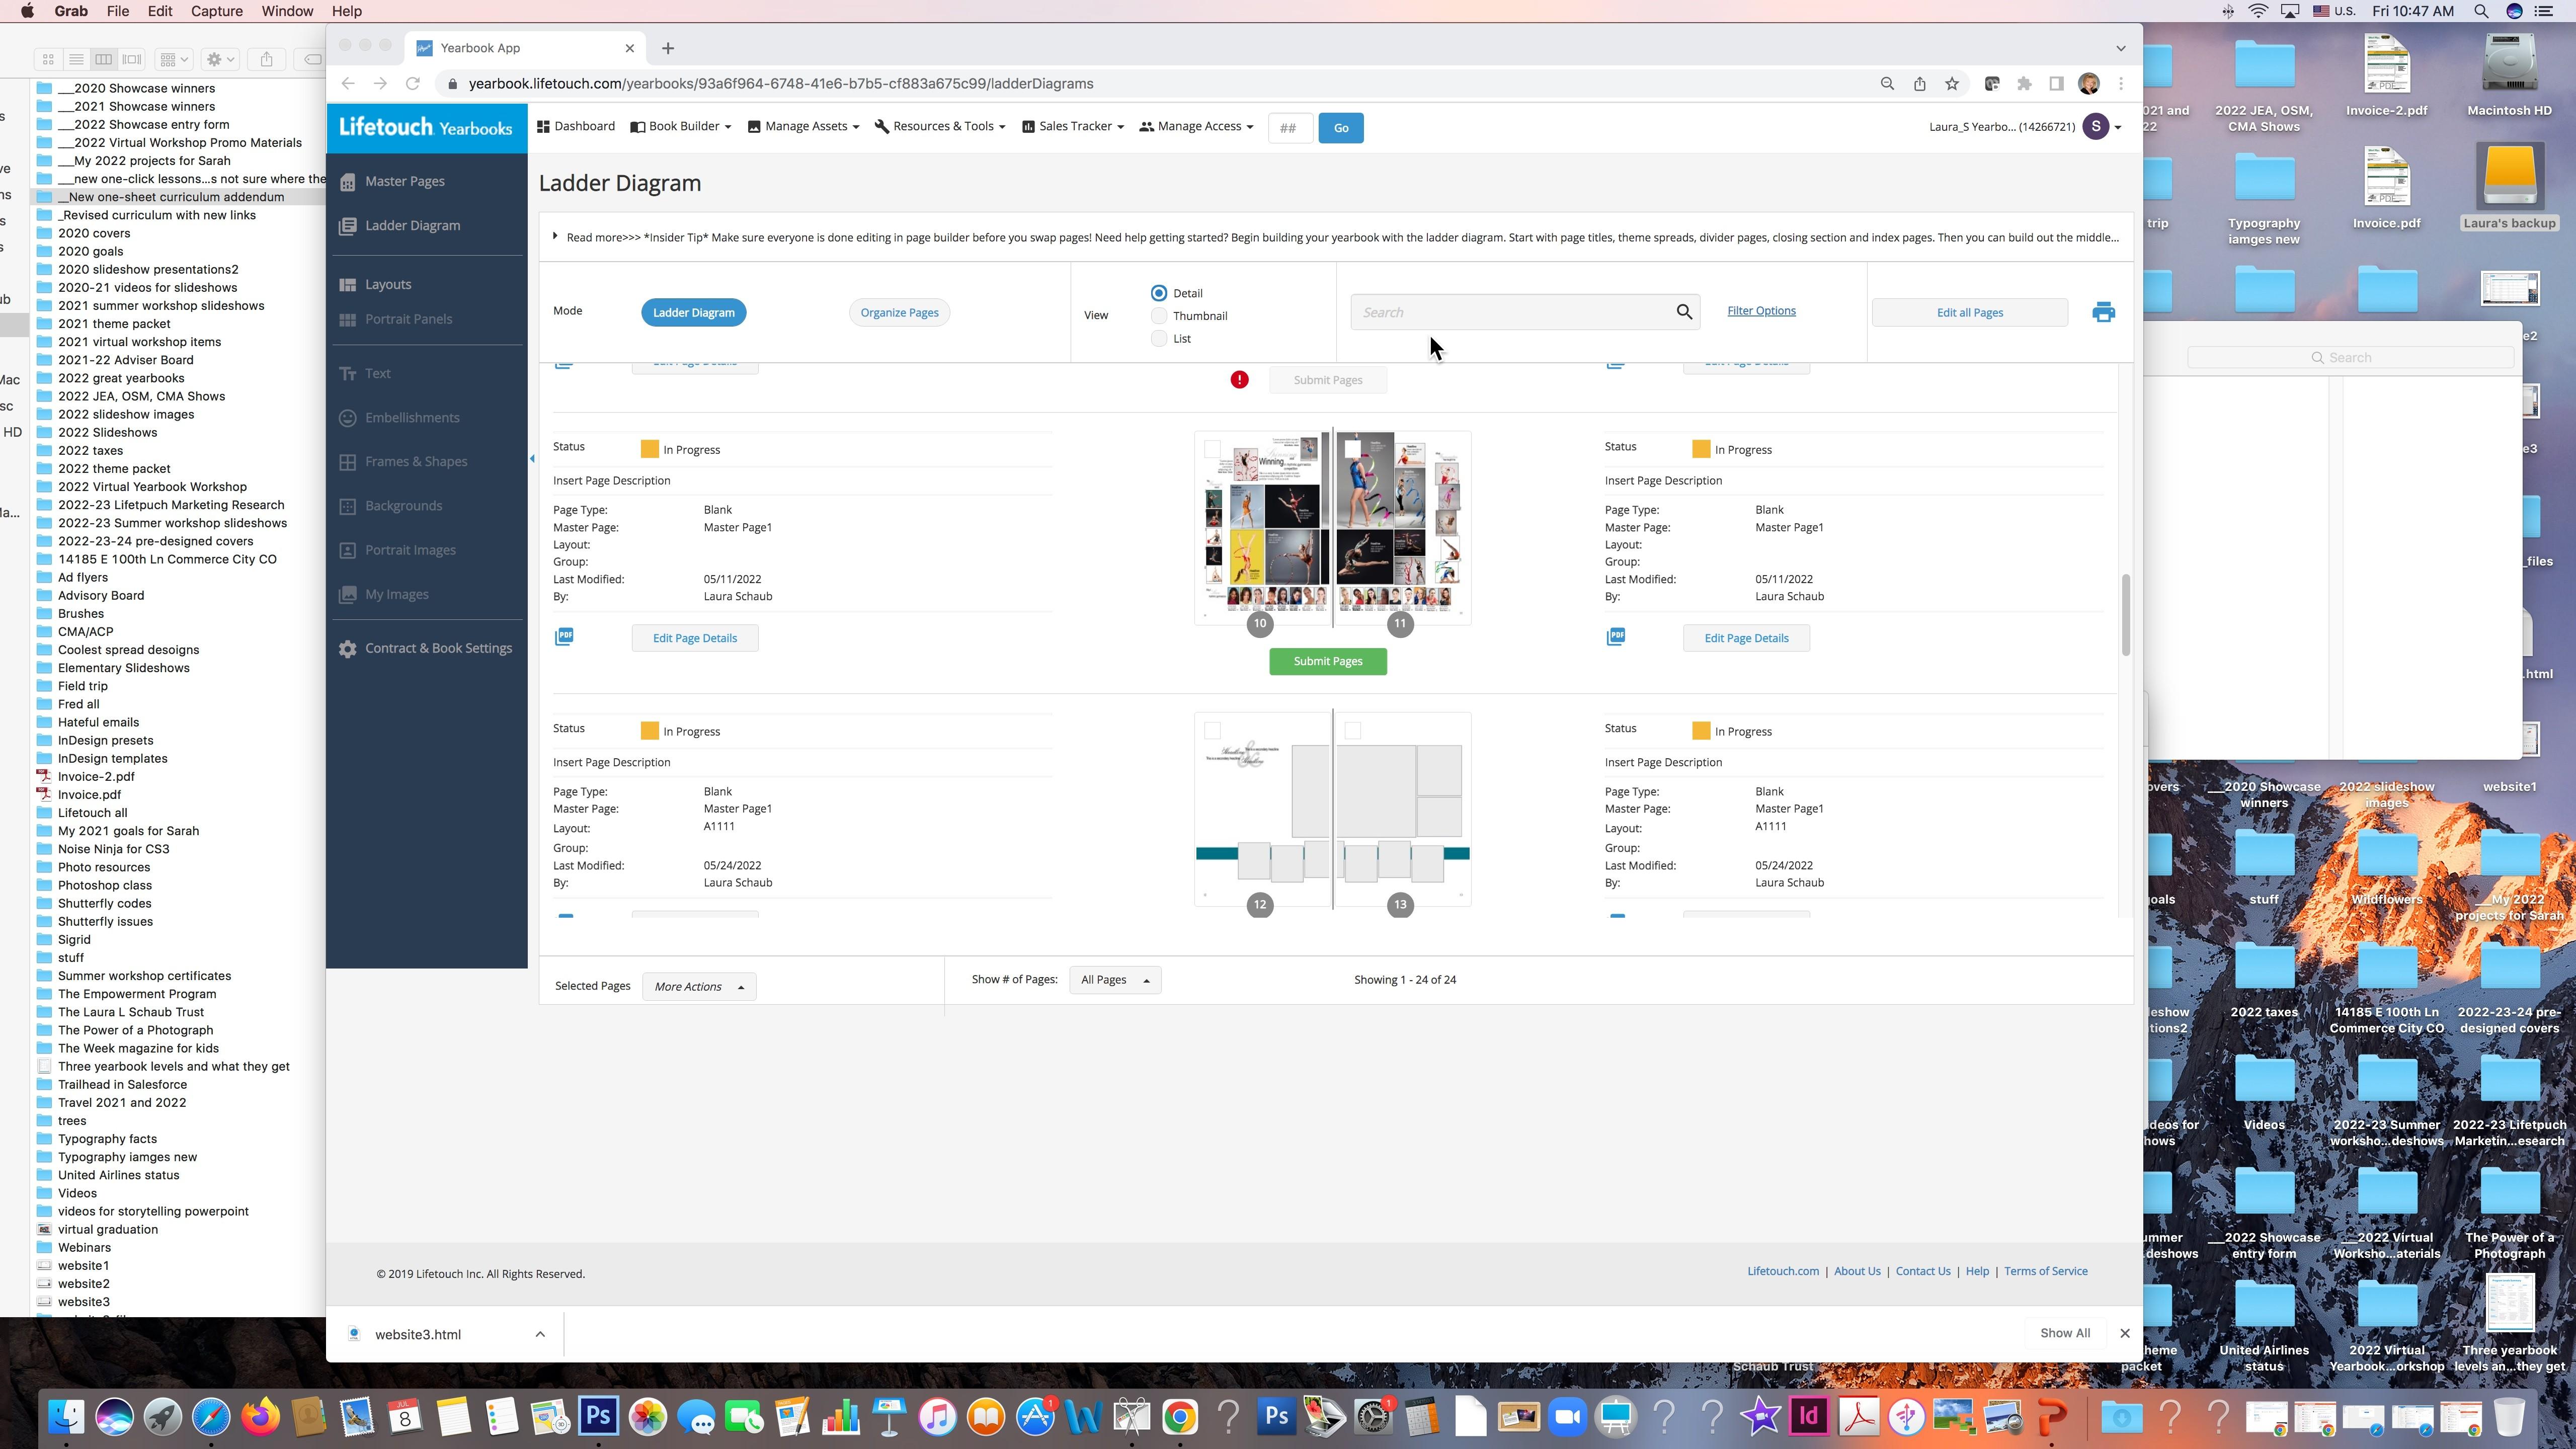This screenshot has height=1449, width=2576.
Task: Click the blue Go button
Action: point(1341,128)
